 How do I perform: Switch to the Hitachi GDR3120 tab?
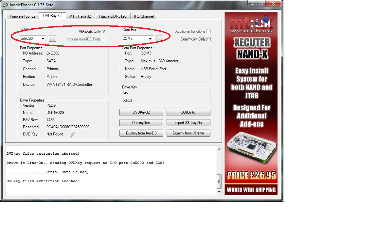113,16
